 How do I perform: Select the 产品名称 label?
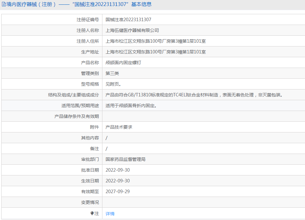(x=90, y=63)
